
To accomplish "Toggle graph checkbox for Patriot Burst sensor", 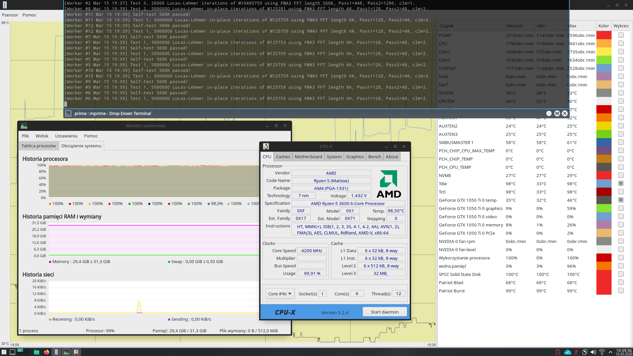I will [x=621, y=290].
